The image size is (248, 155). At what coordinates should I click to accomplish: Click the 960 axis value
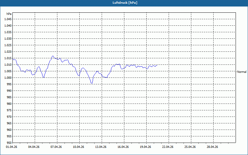click(x=9, y=130)
